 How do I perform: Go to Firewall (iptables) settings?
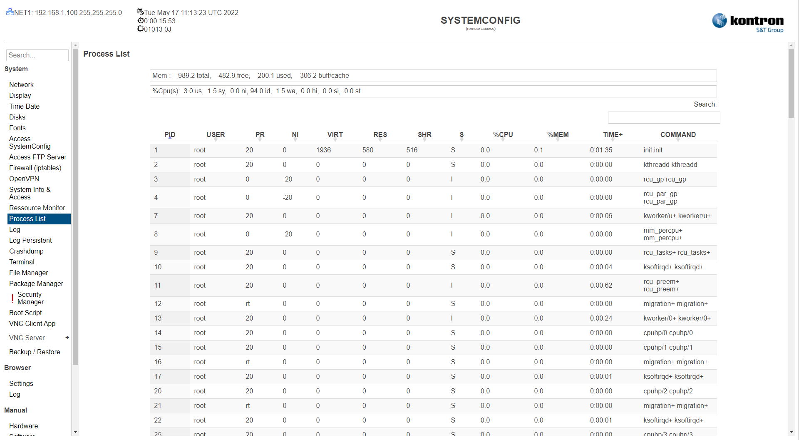35,168
